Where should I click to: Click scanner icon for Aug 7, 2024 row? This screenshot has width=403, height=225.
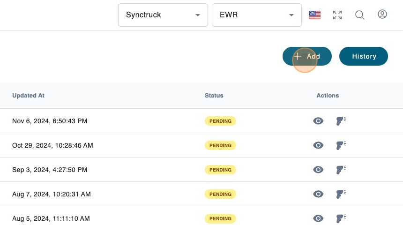coord(341,194)
